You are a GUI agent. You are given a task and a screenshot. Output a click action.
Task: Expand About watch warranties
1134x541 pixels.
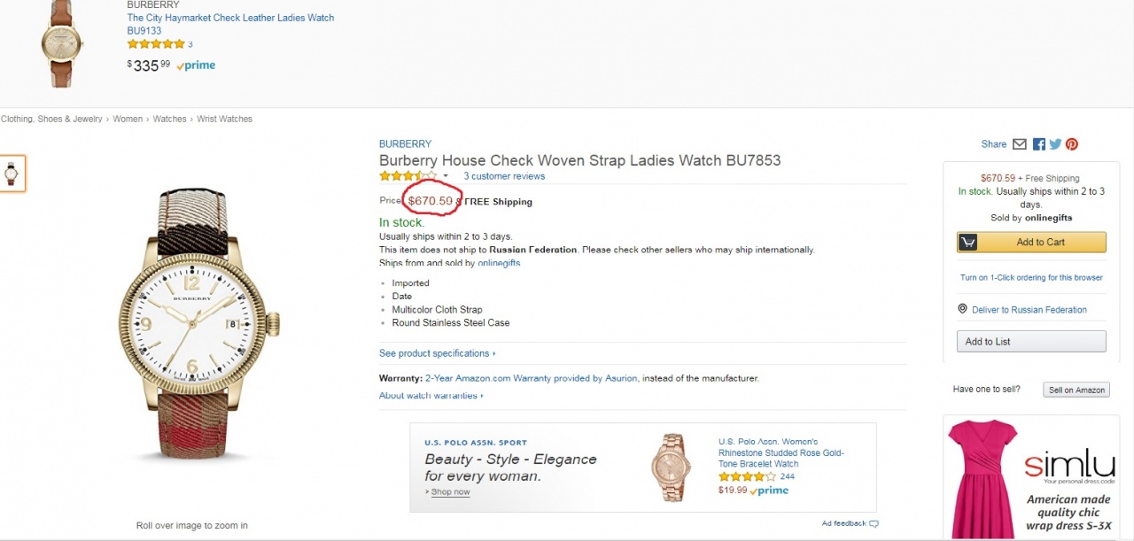point(431,396)
